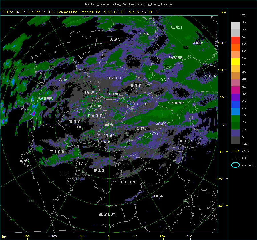Viewport: 257px width, 240px height.
Task: Click the NAVALGUND city label
Action: [95, 116]
